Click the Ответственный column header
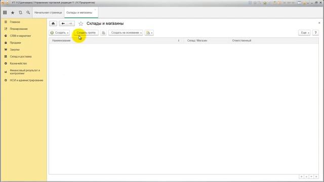Viewport: 324px width, 182px height. (x=241, y=40)
